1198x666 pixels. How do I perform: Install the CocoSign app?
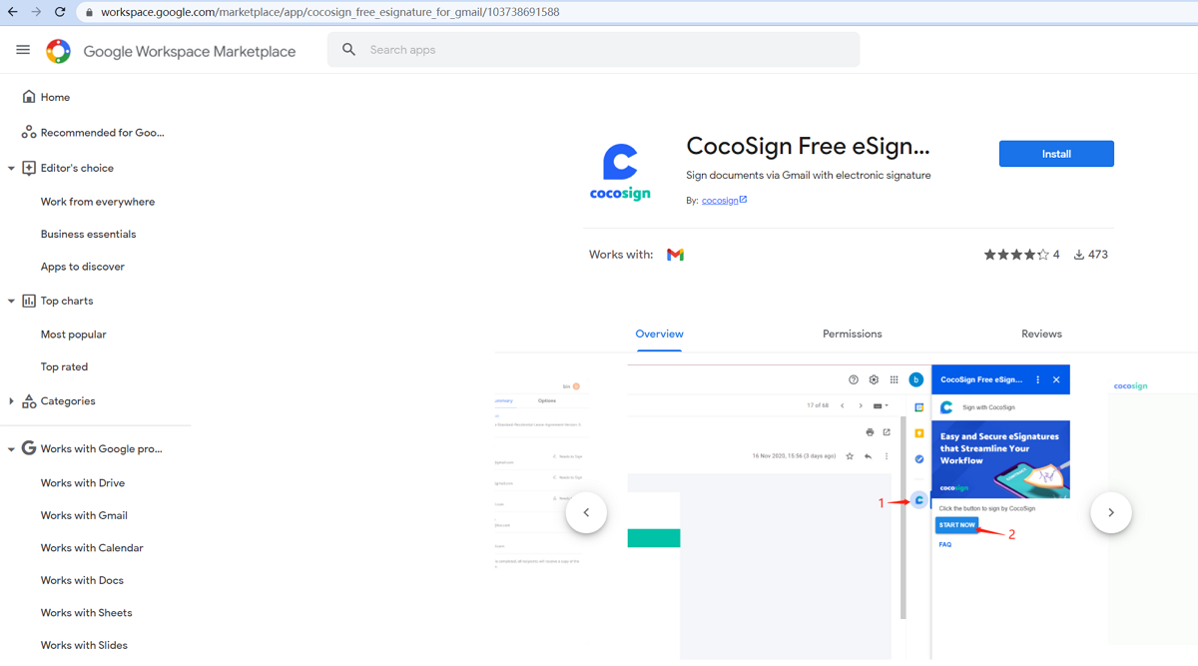point(1056,154)
